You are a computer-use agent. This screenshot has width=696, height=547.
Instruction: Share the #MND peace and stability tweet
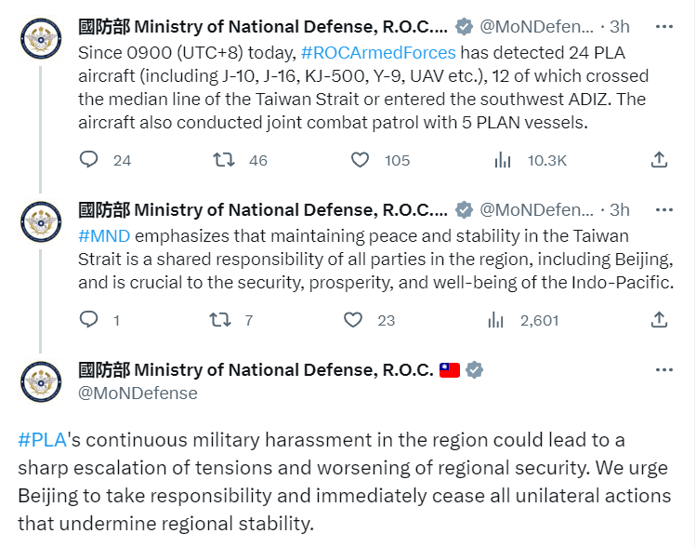(659, 320)
